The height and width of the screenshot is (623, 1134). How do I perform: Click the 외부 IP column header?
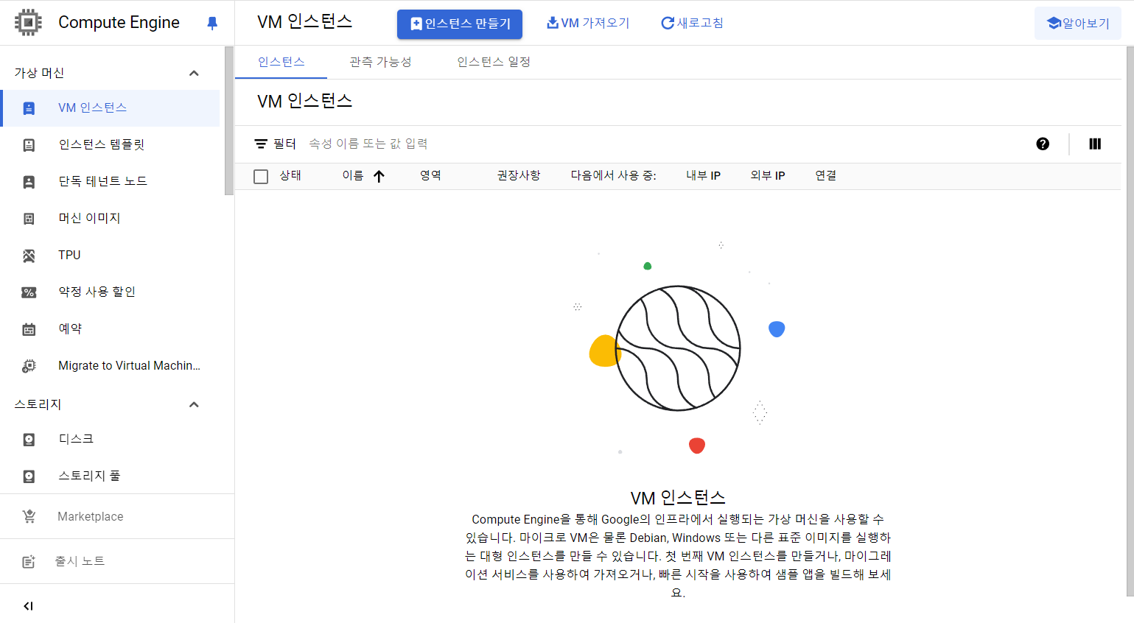tap(767, 176)
